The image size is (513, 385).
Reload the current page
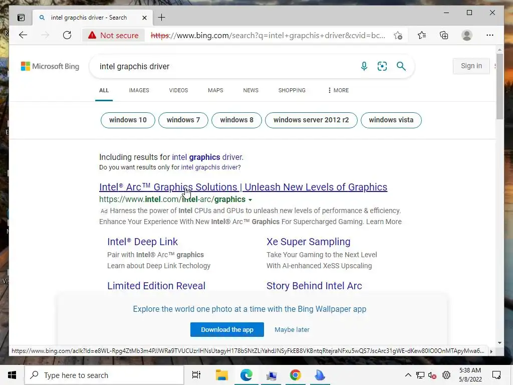[x=67, y=35]
